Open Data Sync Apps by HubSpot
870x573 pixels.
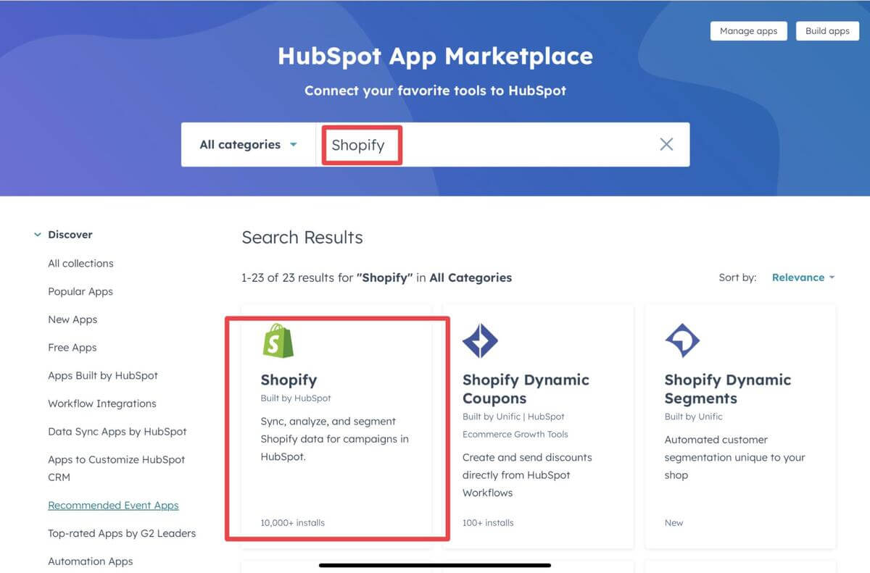(x=117, y=432)
